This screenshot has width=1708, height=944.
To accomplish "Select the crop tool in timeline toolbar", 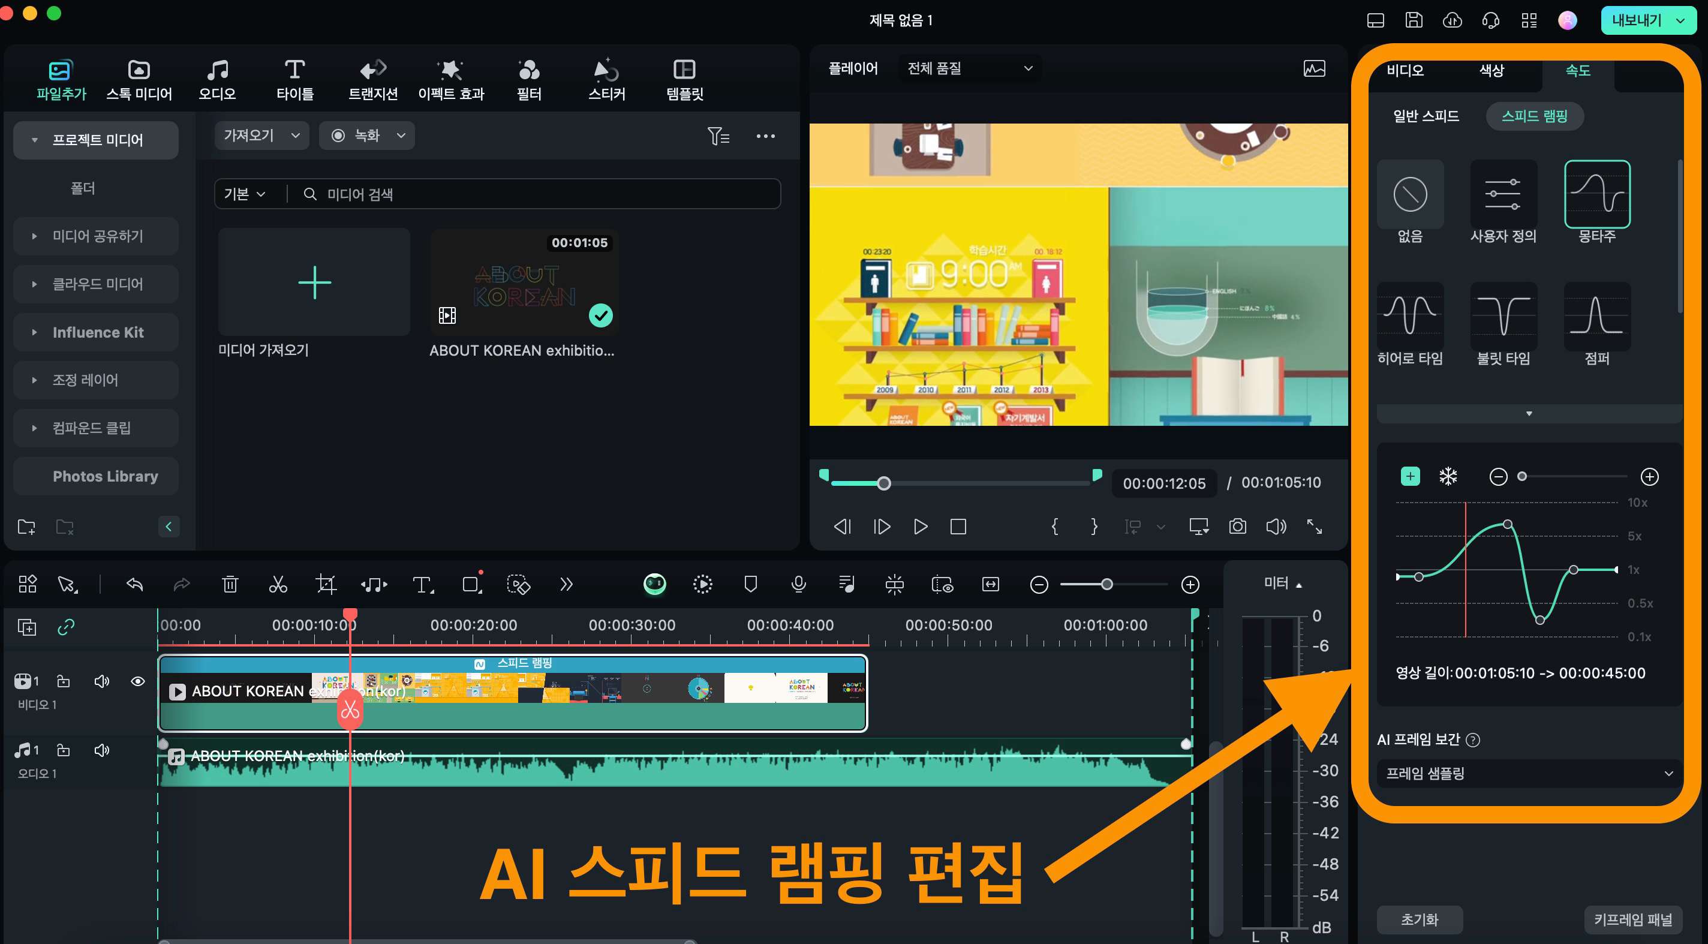I will [x=326, y=584].
